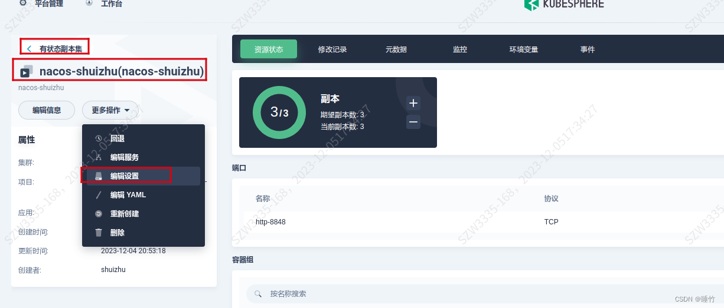Click the 名称 column header

tap(263, 198)
